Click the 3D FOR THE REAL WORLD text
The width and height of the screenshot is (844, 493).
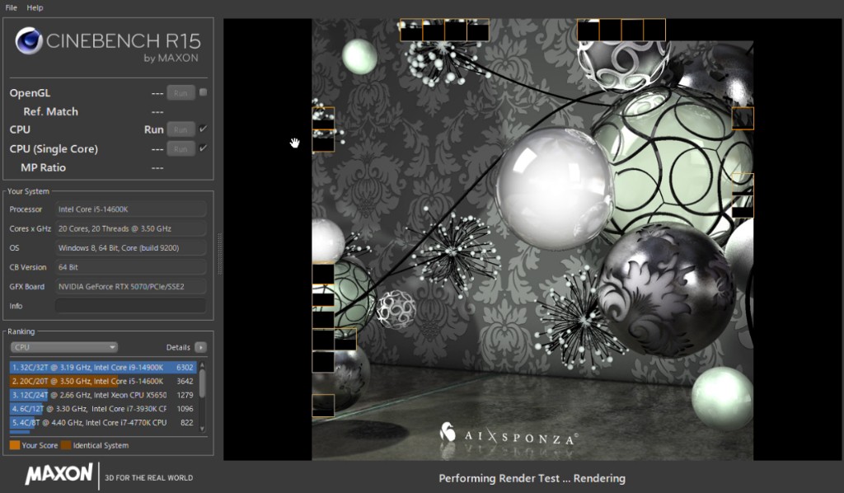(148, 477)
